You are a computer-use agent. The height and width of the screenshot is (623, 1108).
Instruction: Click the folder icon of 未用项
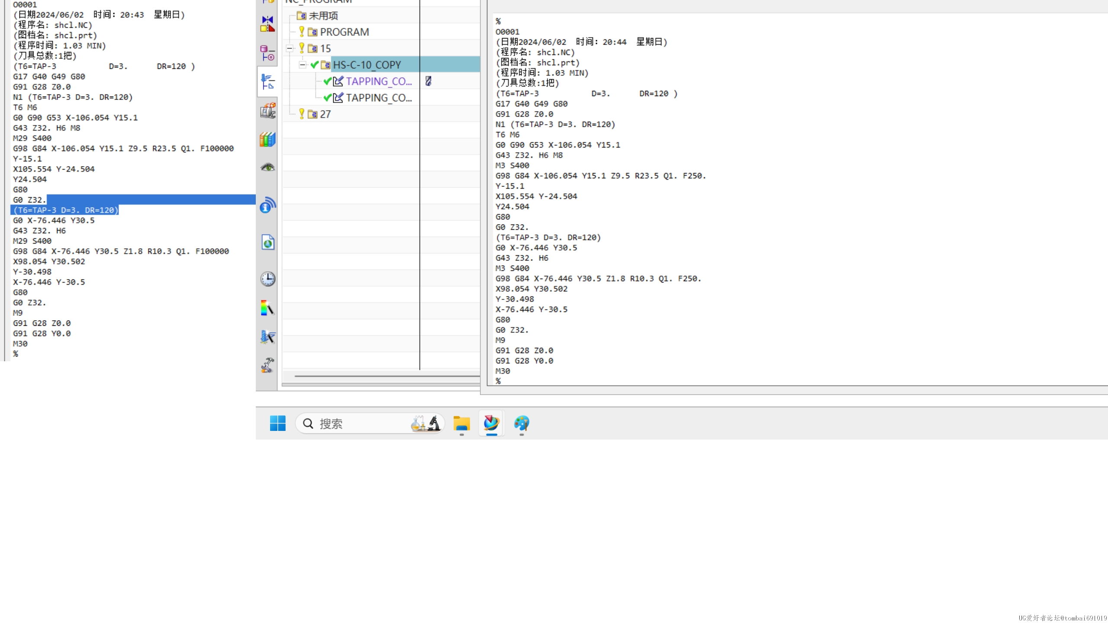click(301, 16)
